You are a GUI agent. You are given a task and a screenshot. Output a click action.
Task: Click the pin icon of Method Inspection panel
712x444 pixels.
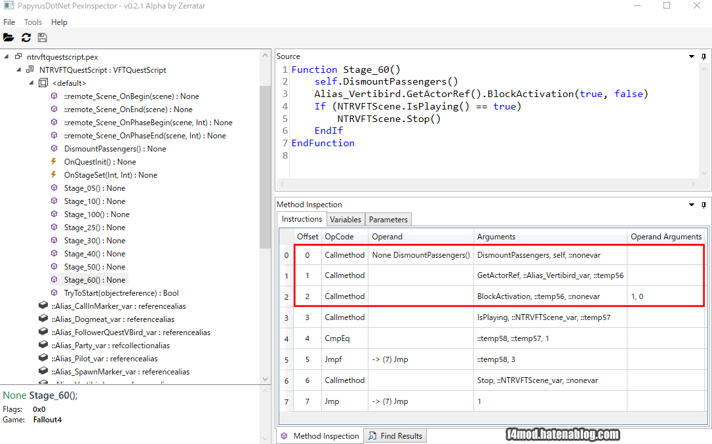point(704,205)
